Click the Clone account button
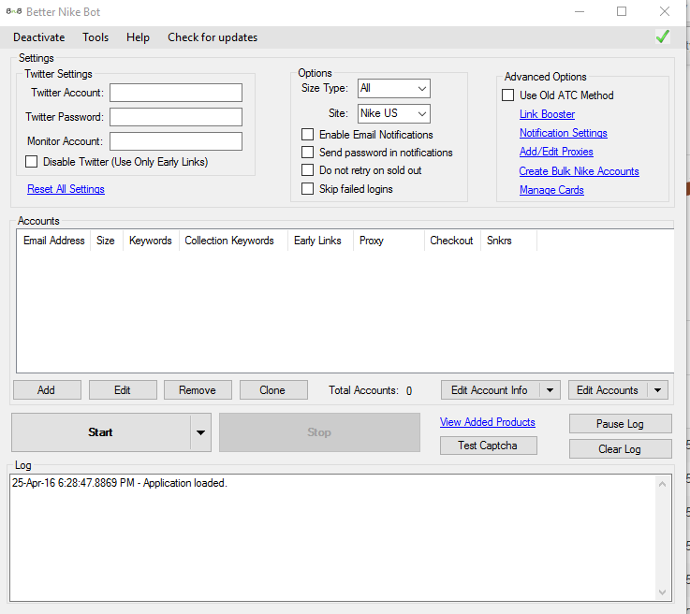The height and width of the screenshot is (614, 690). click(273, 390)
